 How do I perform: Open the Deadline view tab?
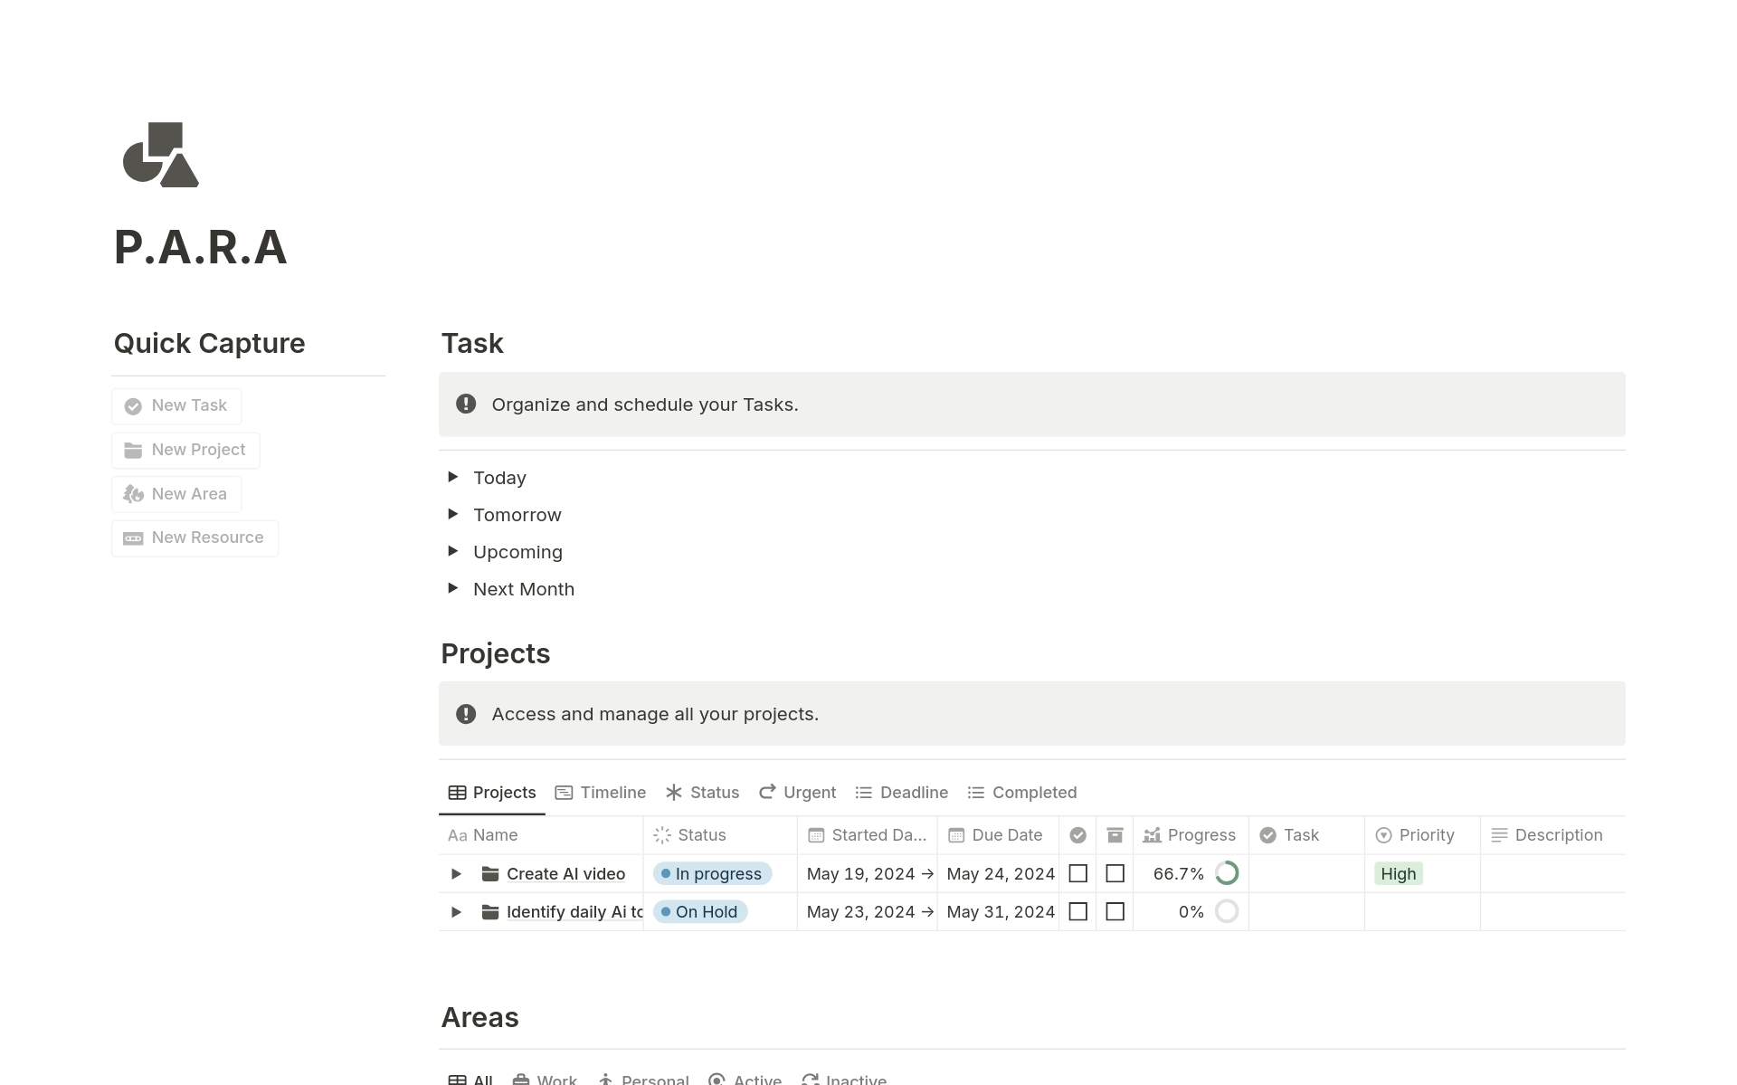click(902, 793)
